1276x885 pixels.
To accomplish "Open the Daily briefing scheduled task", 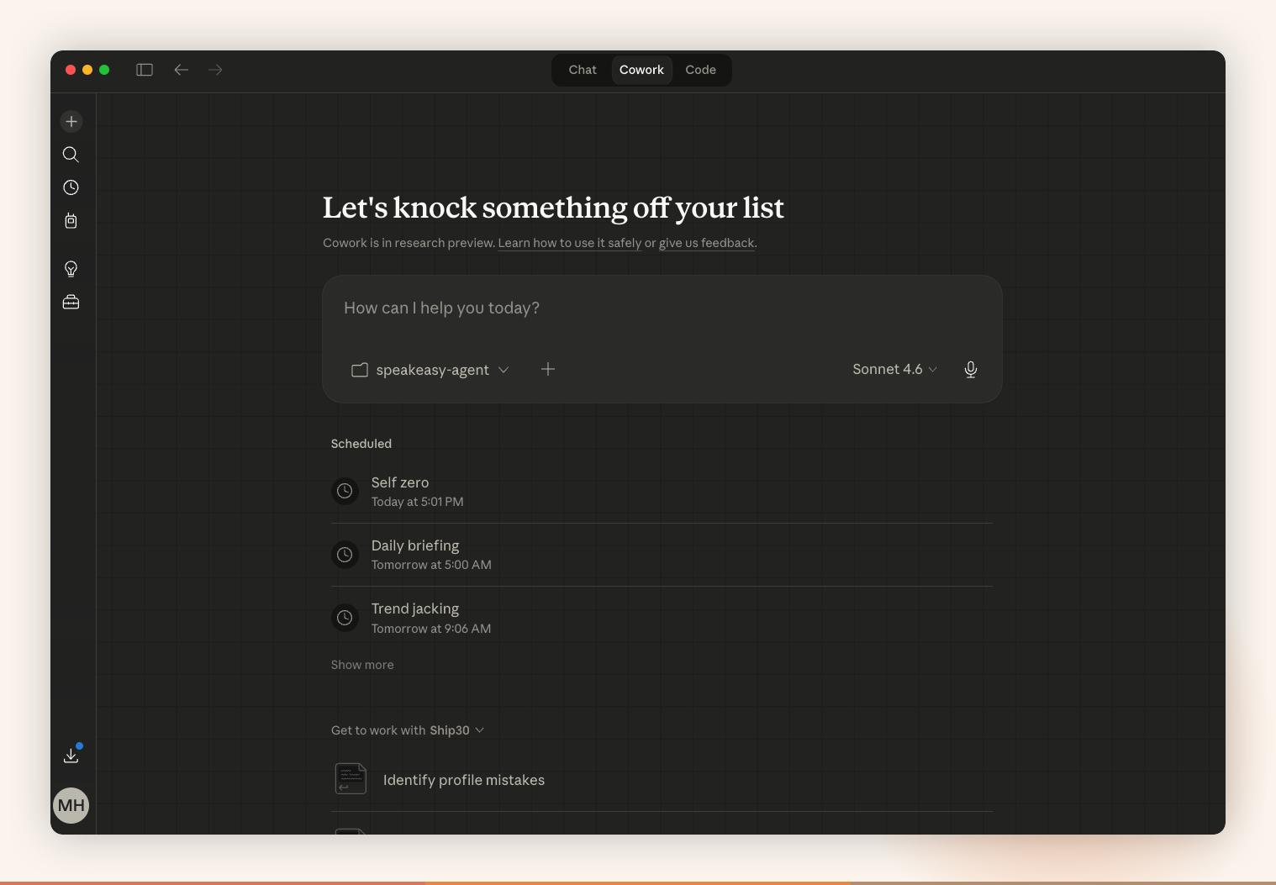I will point(415,555).
